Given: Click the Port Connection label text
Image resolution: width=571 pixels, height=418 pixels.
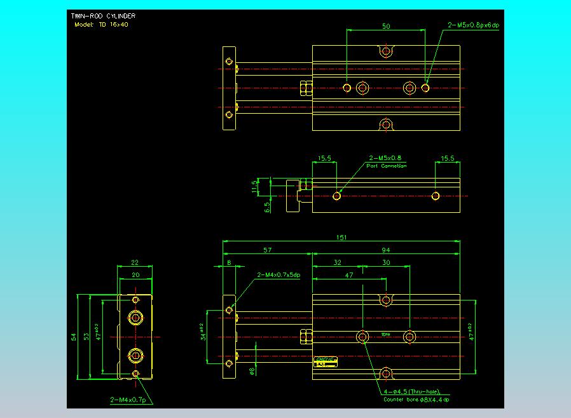Looking at the screenshot, I should [x=386, y=166].
